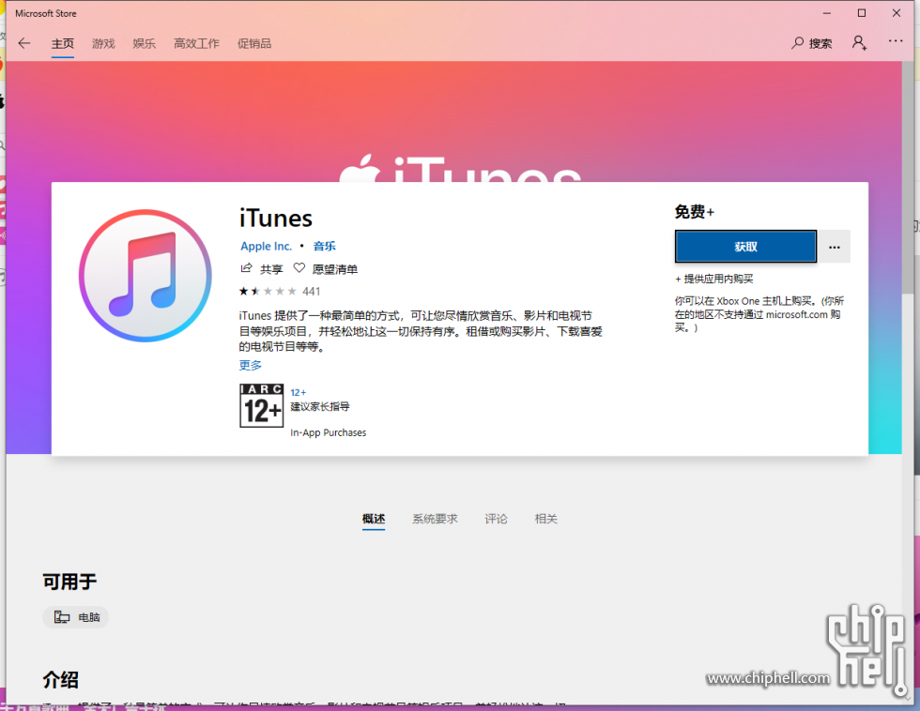
Task: Click the In-App Purchases text
Action: pos(329,432)
